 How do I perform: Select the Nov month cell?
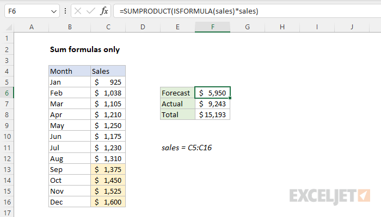(70, 192)
